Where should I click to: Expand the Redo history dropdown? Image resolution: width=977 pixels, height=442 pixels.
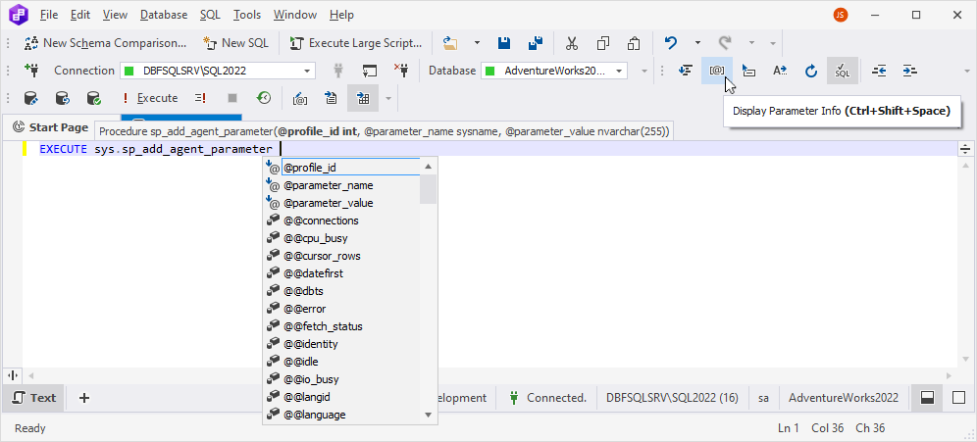tap(752, 43)
